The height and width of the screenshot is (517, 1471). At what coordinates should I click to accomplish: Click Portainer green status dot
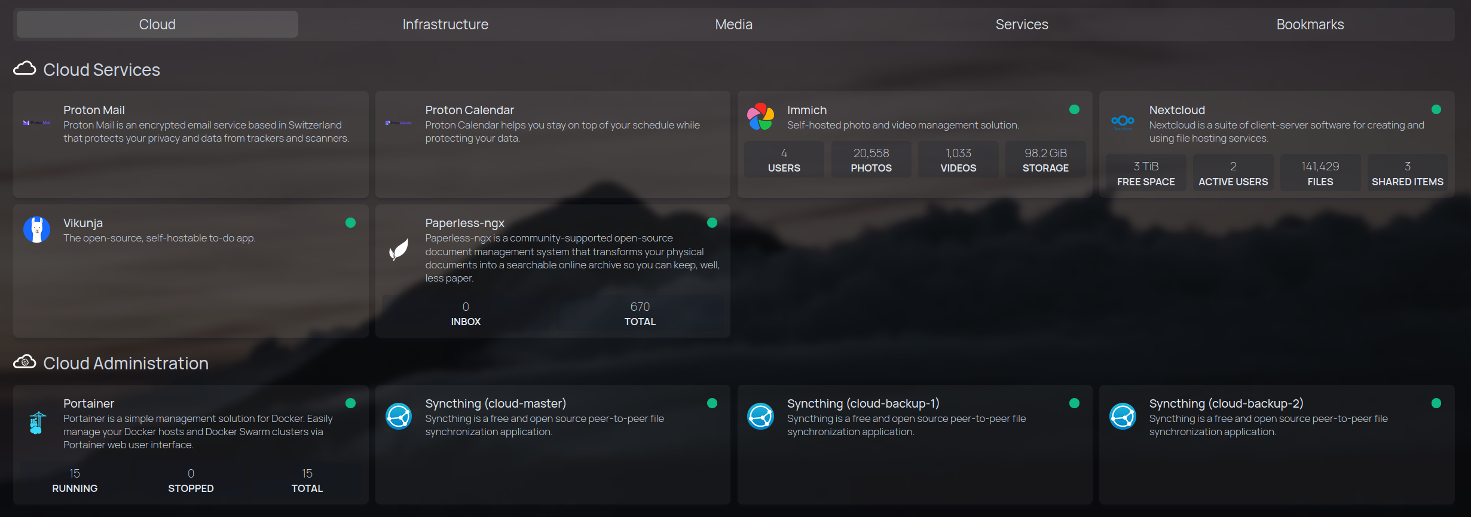[x=350, y=403]
